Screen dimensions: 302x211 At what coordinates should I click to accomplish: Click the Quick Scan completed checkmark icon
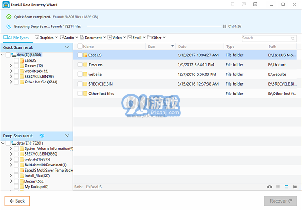coord(9,17)
